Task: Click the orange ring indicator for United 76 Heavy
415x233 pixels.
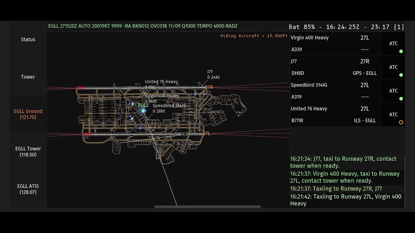Action: click(x=401, y=122)
